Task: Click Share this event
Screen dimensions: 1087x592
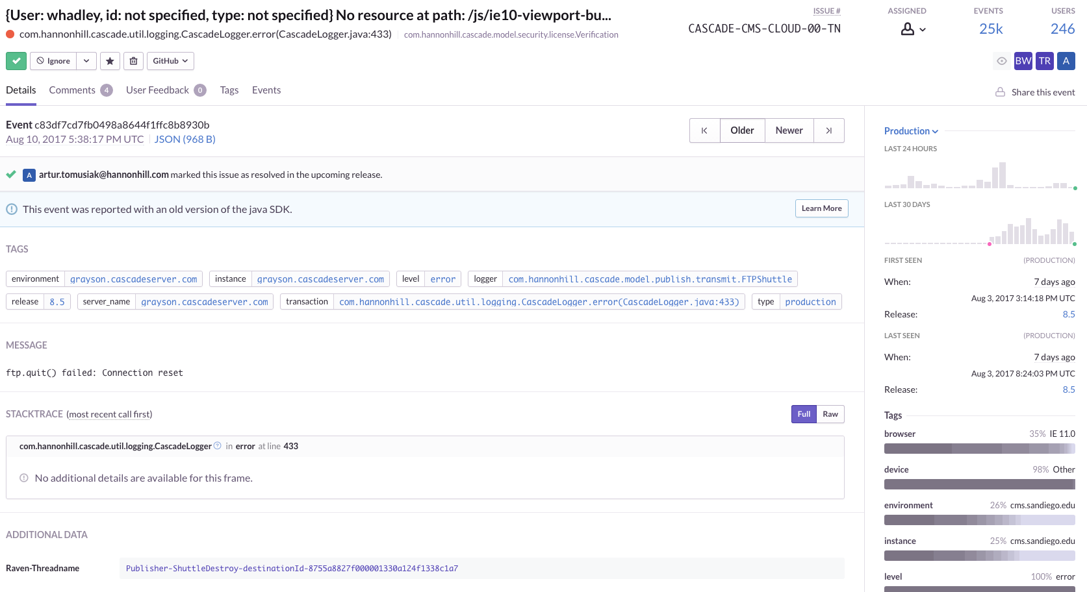Action: coord(1043,92)
